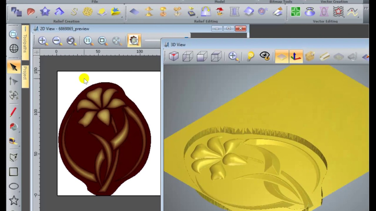Open the Celtic knot weave tool
The image size is (376, 211).
pos(88,12)
